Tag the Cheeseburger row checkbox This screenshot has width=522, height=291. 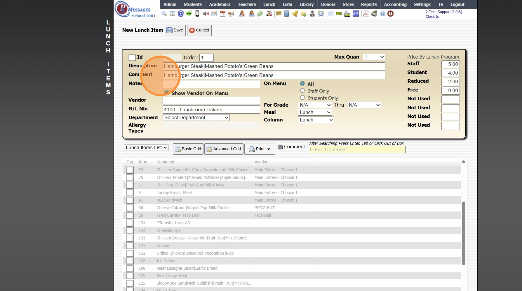[130, 230]
